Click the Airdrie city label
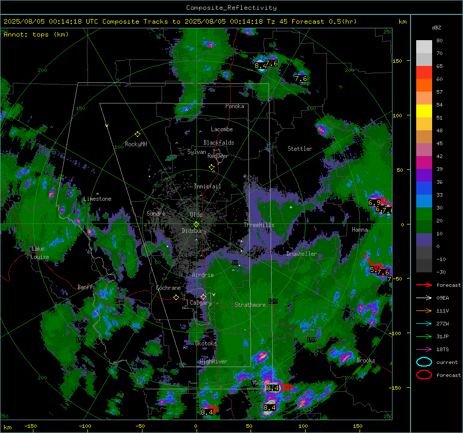This screenshot has height=433, width=463. [203, 275]
